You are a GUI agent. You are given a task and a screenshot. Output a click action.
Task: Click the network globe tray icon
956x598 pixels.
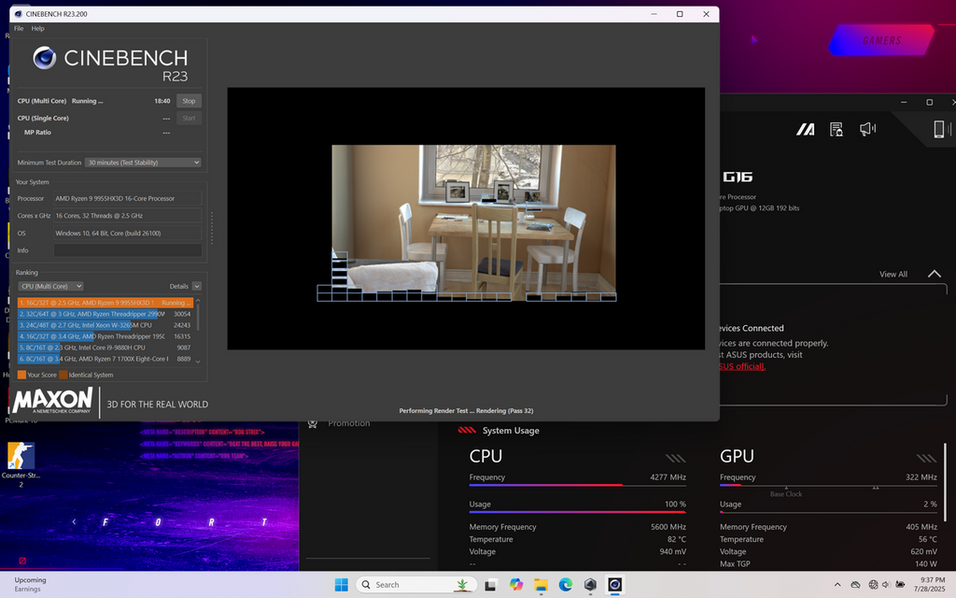(x=873, y=585)
